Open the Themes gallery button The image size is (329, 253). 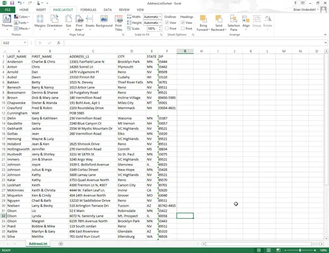7,22
